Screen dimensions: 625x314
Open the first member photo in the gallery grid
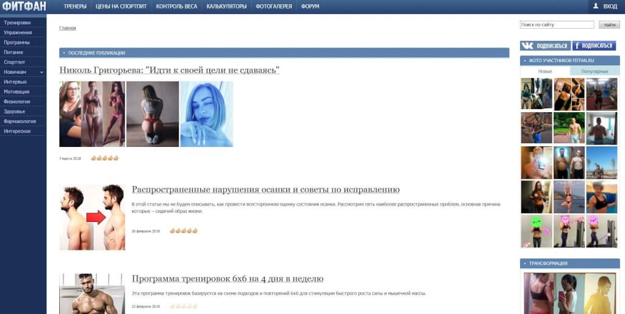click(x=536, y=94)
